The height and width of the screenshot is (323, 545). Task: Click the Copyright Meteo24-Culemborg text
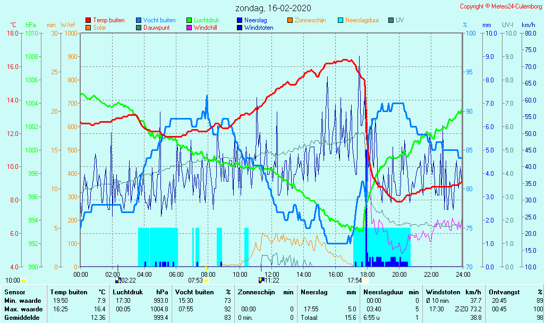click(500, 6)
